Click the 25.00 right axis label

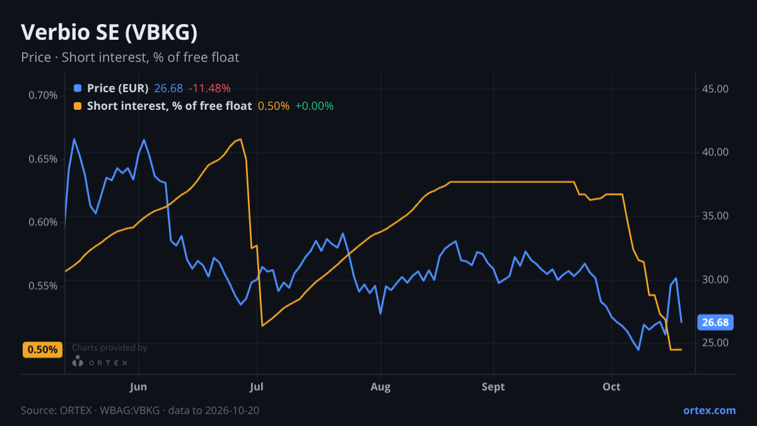tap(715, 343)
